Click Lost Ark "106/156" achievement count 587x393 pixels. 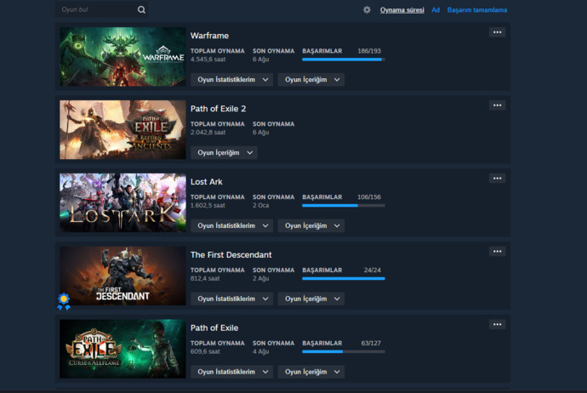click(369, 196)
